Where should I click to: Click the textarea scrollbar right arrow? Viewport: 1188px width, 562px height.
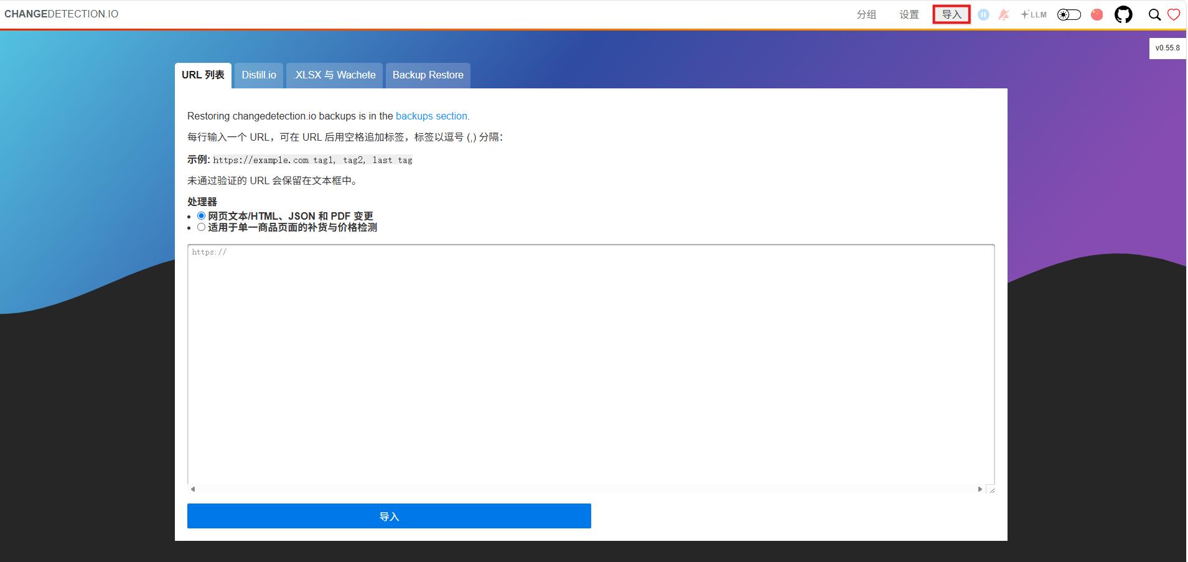980,489
